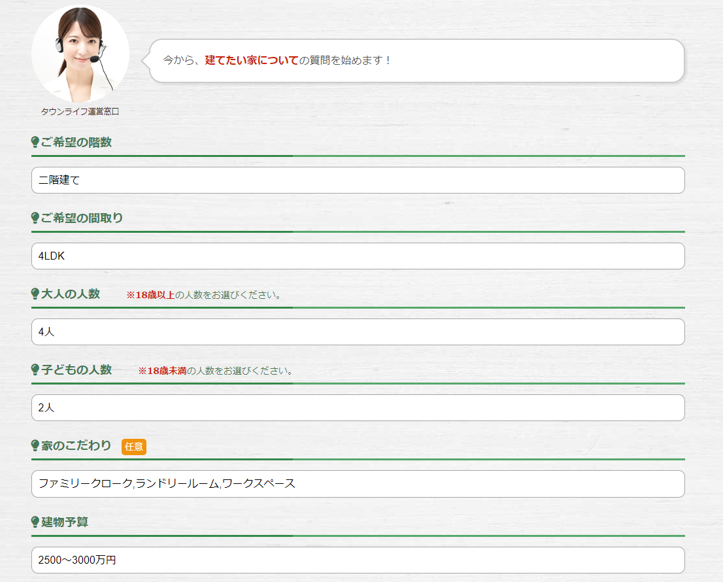Click the ご希望の間取り heading
Viewport: 723px width, 582px height.
[82, 218]
